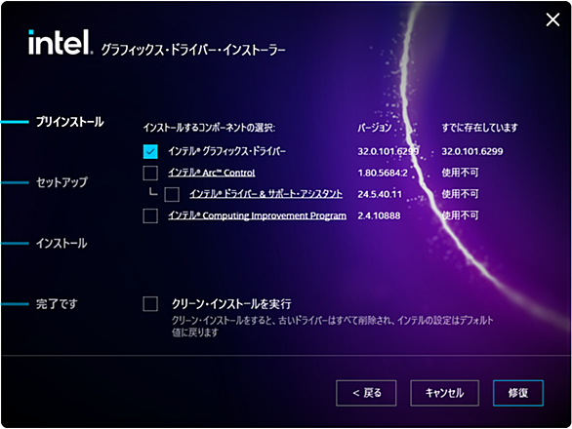Image resolution: width=572 pixels, height=429 pixels.
Task: Close the installer with the X icon
Action: [x=553, y=19]
